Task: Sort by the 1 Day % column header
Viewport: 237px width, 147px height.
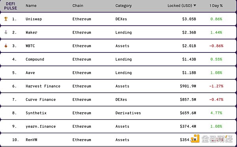Action: click(x=216, y=6)
